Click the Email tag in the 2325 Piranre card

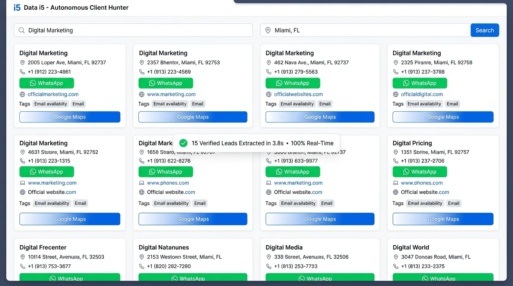click(x=453, y=104)
